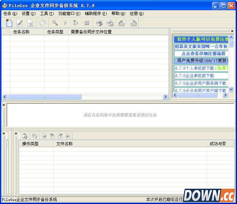Image resolution: width=237 pixels, height=204 pixels.
Task: Create a new task with the starred page icon
Action: [x=9, y=23]
